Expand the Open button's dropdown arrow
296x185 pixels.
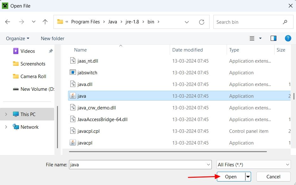(x=248, y=177)
